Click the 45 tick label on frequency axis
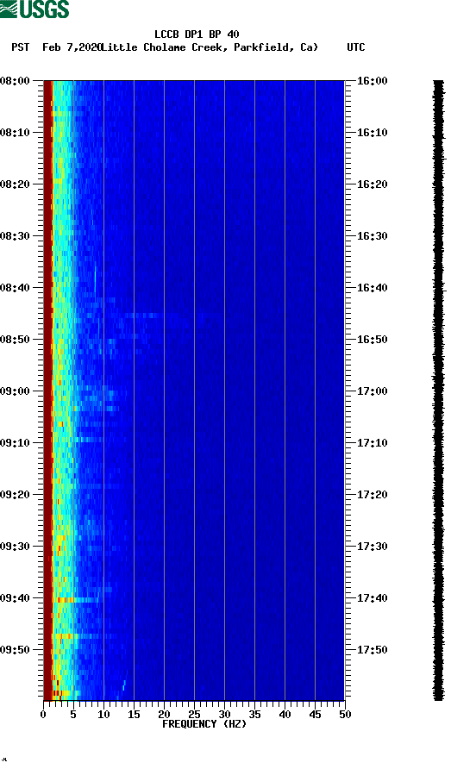The image size is (476, 769). [x=315, y=715]
